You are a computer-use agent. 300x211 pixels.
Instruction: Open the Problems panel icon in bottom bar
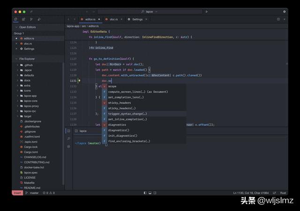pos(69,146)
